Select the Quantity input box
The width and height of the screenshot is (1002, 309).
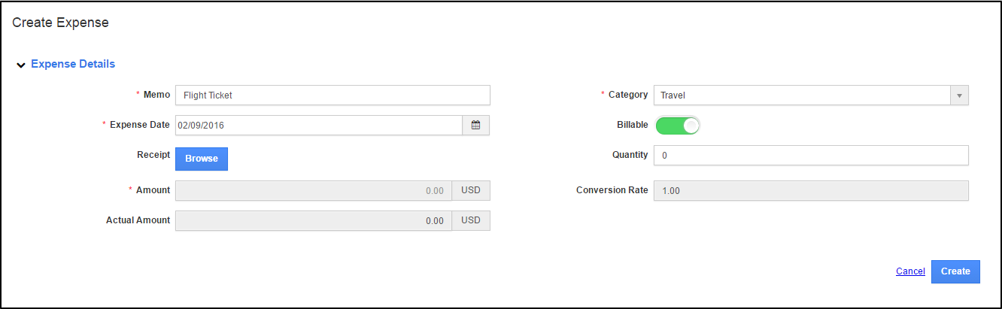tap(811, 155)
